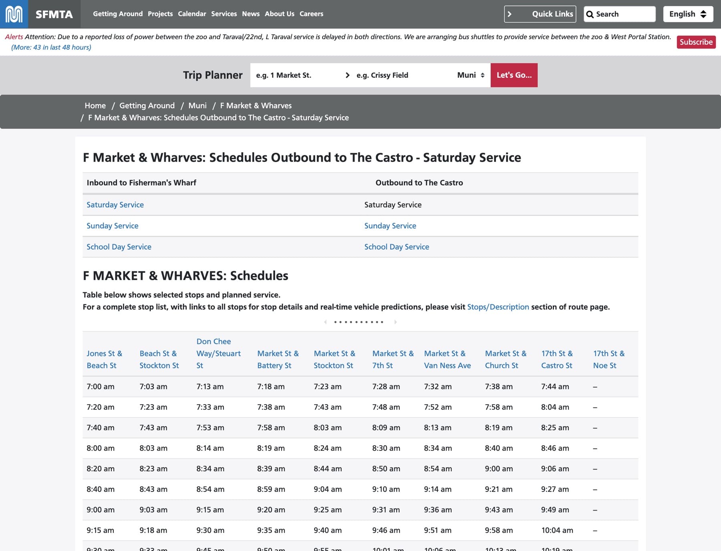Go to F Market & Wharves breadcrumb
This screenshot has height=551, width=721.
pos(256,105)
